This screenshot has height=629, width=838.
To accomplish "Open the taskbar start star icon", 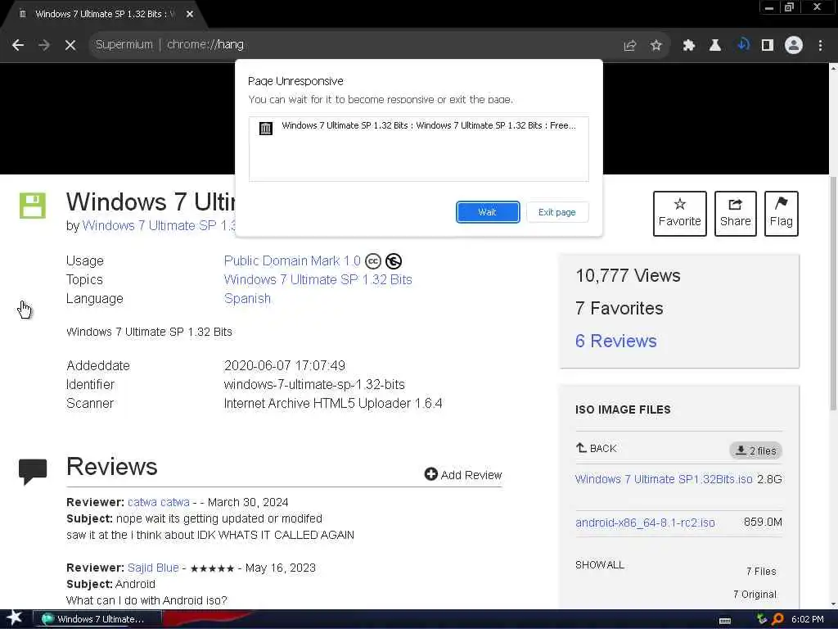I will point(15,618).
